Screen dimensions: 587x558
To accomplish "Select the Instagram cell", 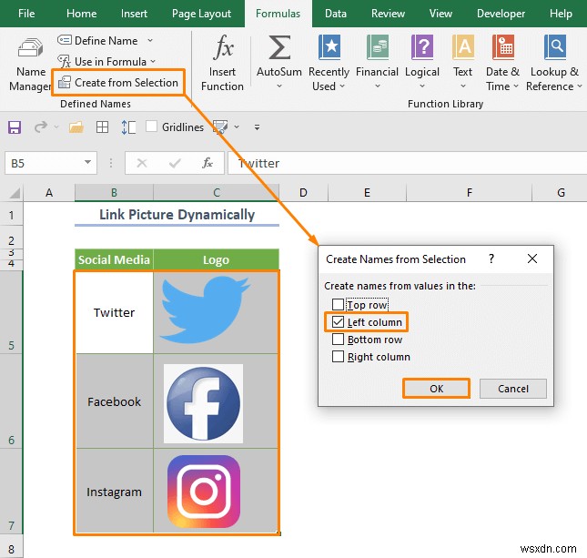I will pos(114,491).
